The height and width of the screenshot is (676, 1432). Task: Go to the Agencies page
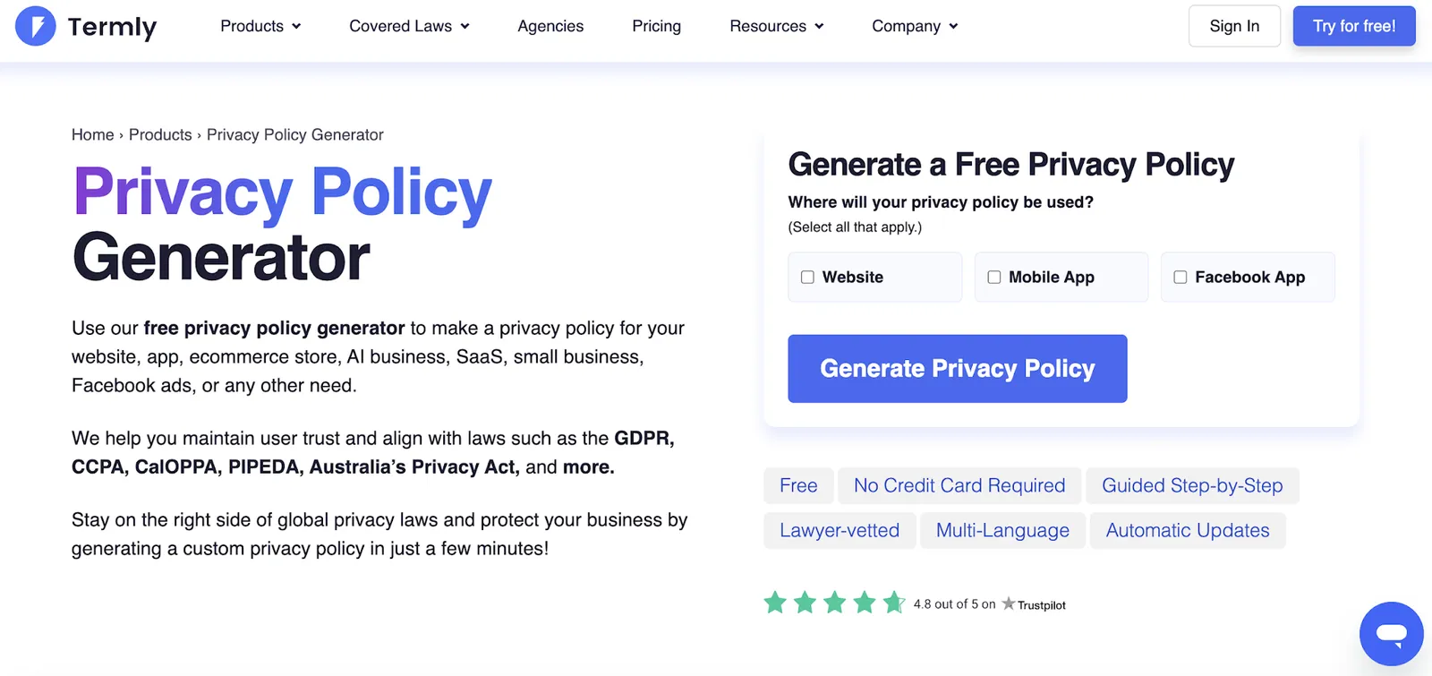(550, 26)
